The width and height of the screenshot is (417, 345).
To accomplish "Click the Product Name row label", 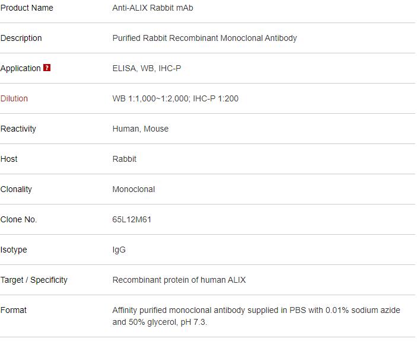I will coord(27,8).
